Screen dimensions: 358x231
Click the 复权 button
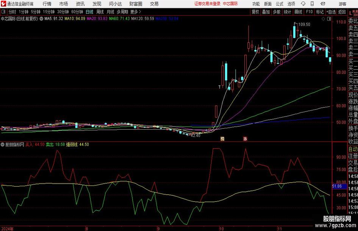[255, 12]
